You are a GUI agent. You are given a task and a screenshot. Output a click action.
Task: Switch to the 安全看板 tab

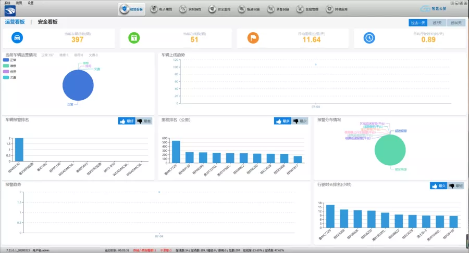[x=47, y=22]
